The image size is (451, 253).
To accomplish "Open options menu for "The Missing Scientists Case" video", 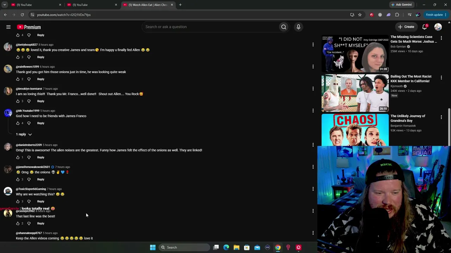I will (x=441, y=38).
